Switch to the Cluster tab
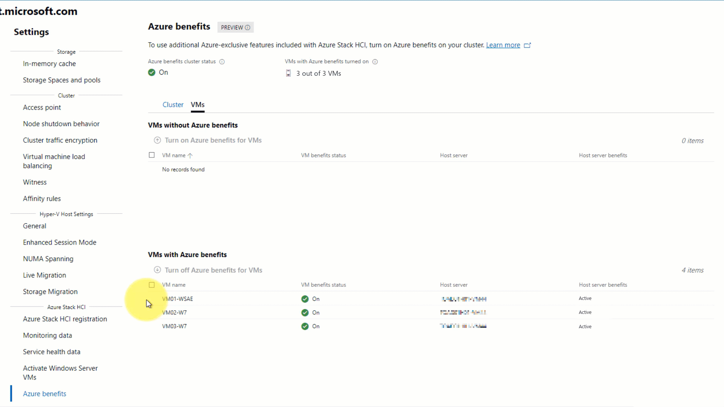This screenshot has height=407, width=724. pos(173,104)
